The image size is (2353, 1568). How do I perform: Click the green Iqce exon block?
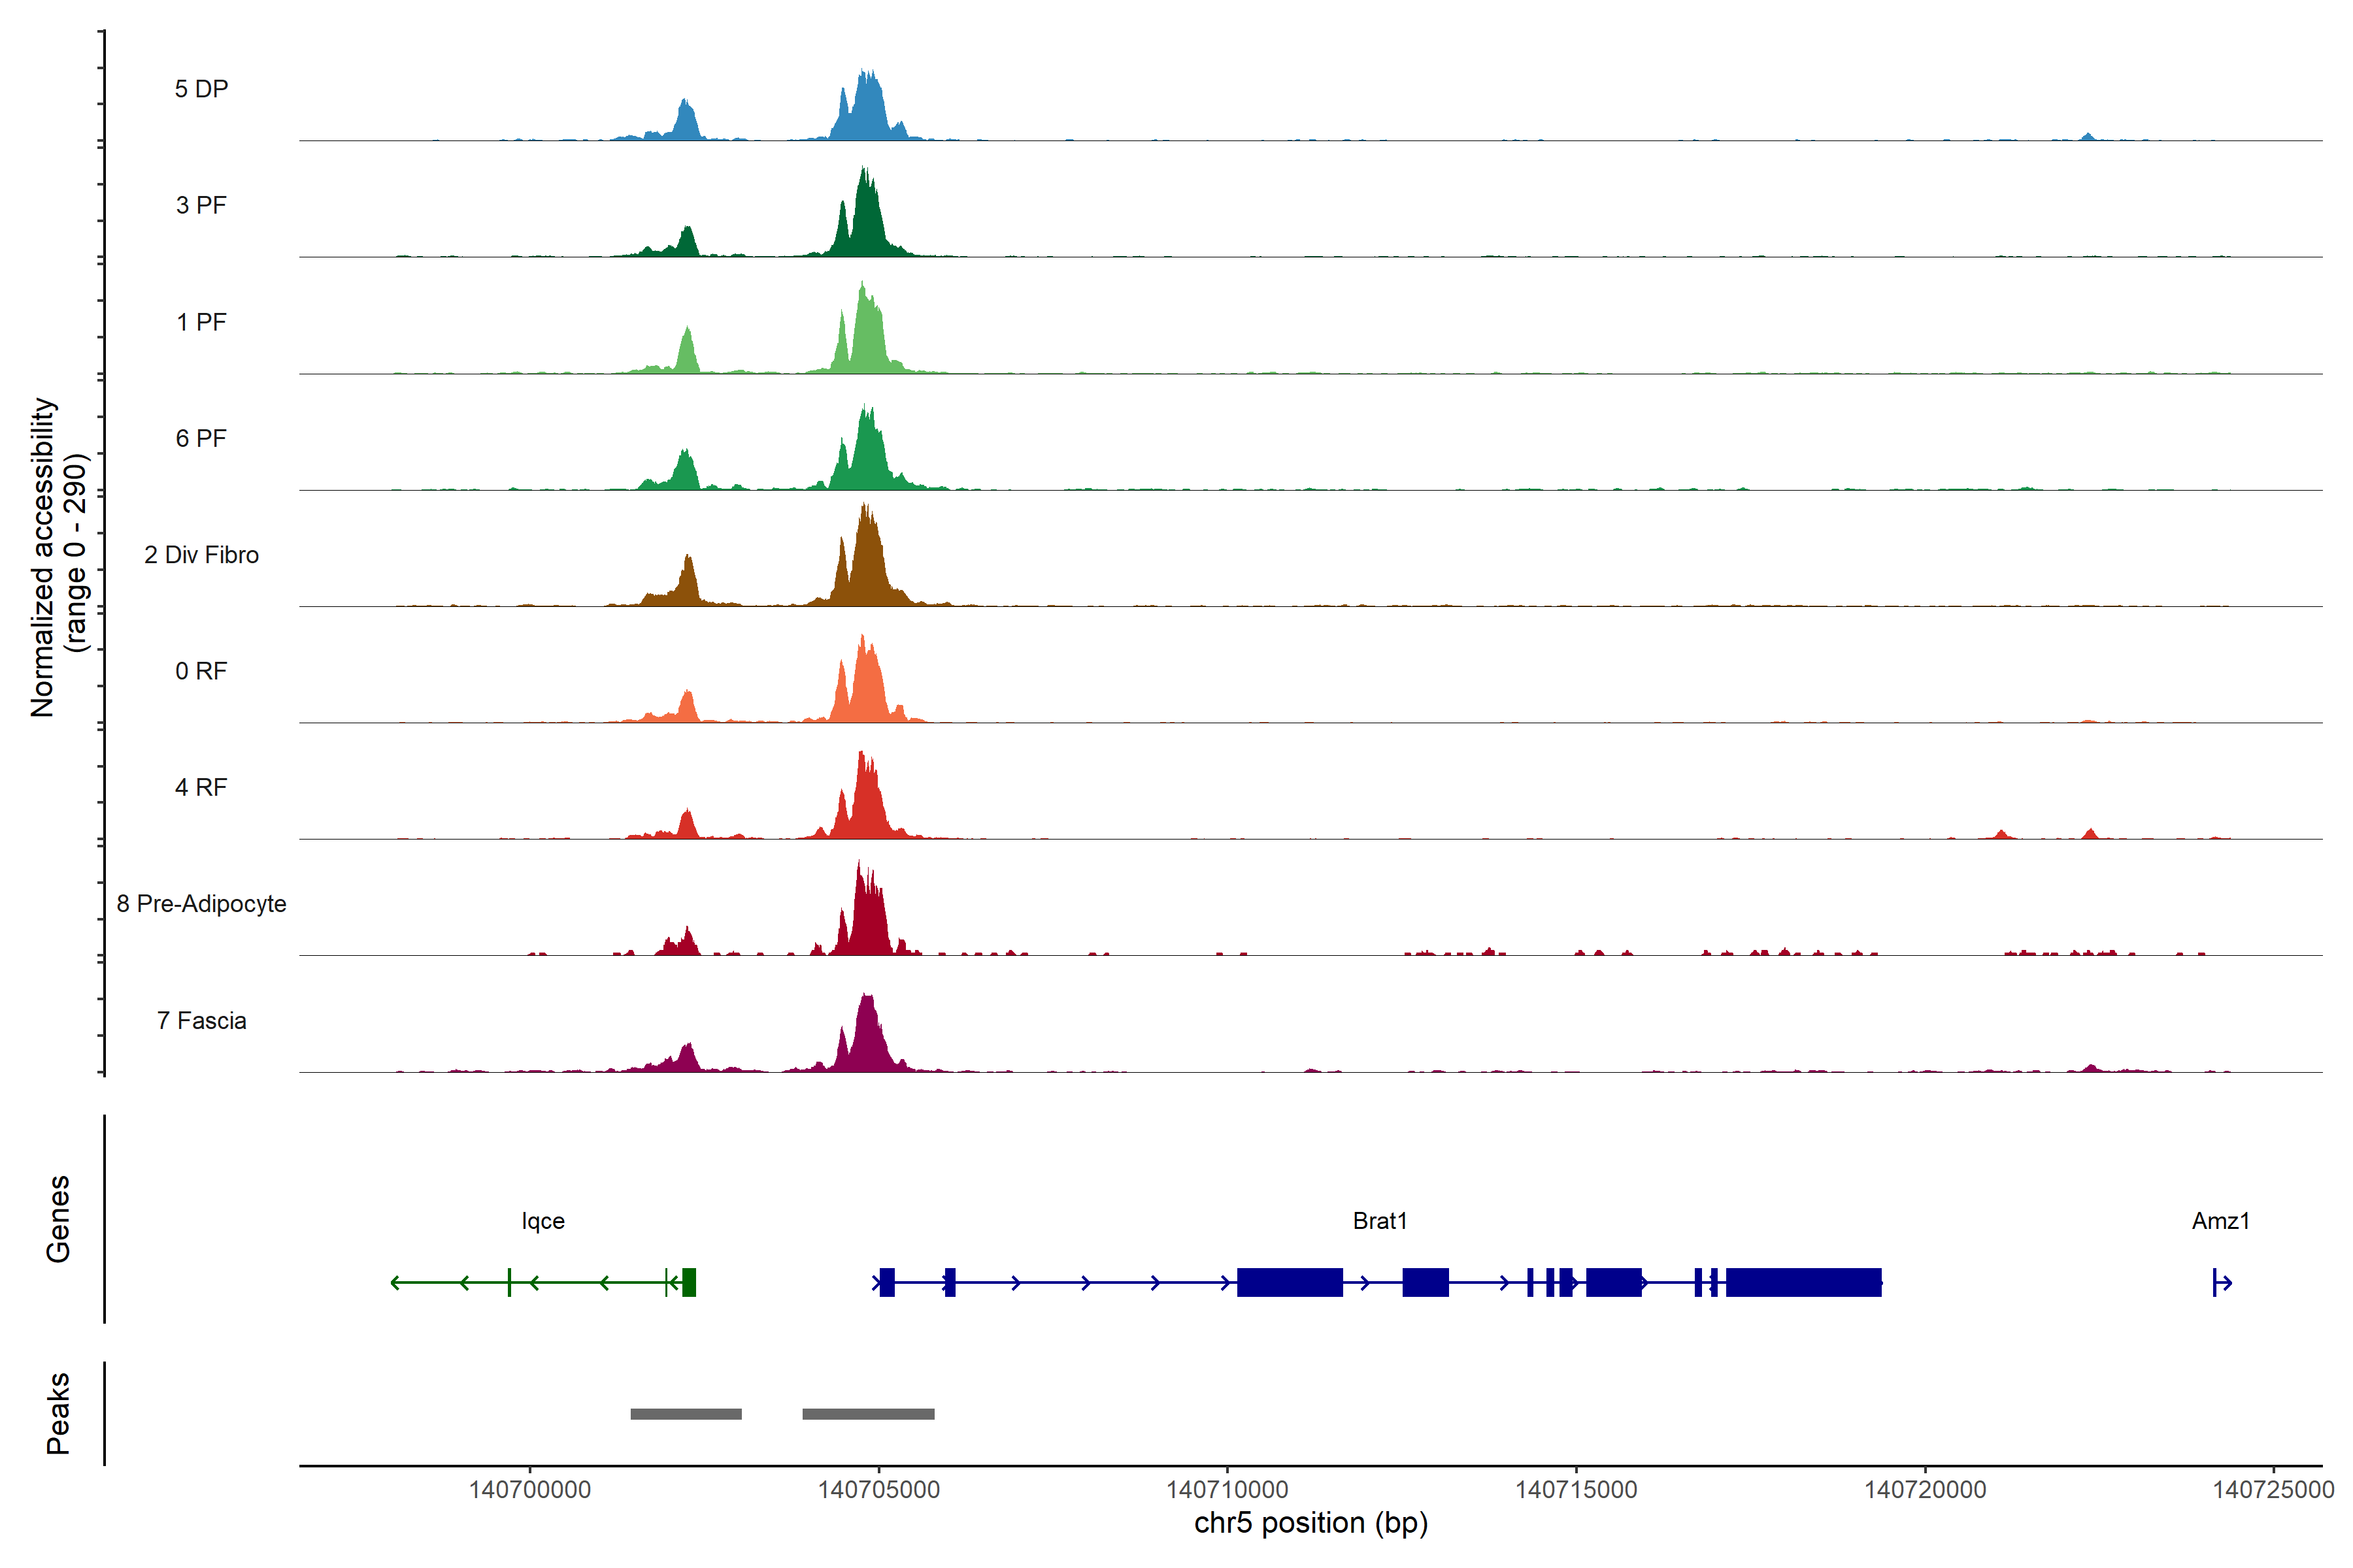pyautogui.click(x=688, y=1282)
